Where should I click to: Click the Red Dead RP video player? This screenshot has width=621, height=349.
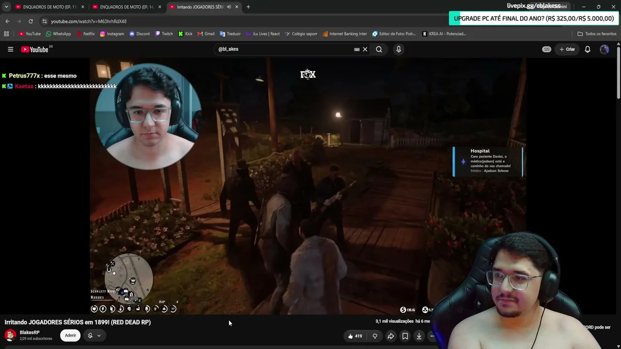[308, 186]
